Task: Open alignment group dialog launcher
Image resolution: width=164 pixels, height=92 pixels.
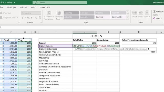Action: click(19, 22)
